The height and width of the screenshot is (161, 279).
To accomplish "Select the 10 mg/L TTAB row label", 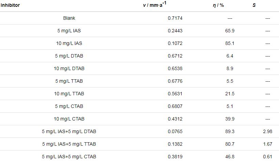I will point(69,94).
